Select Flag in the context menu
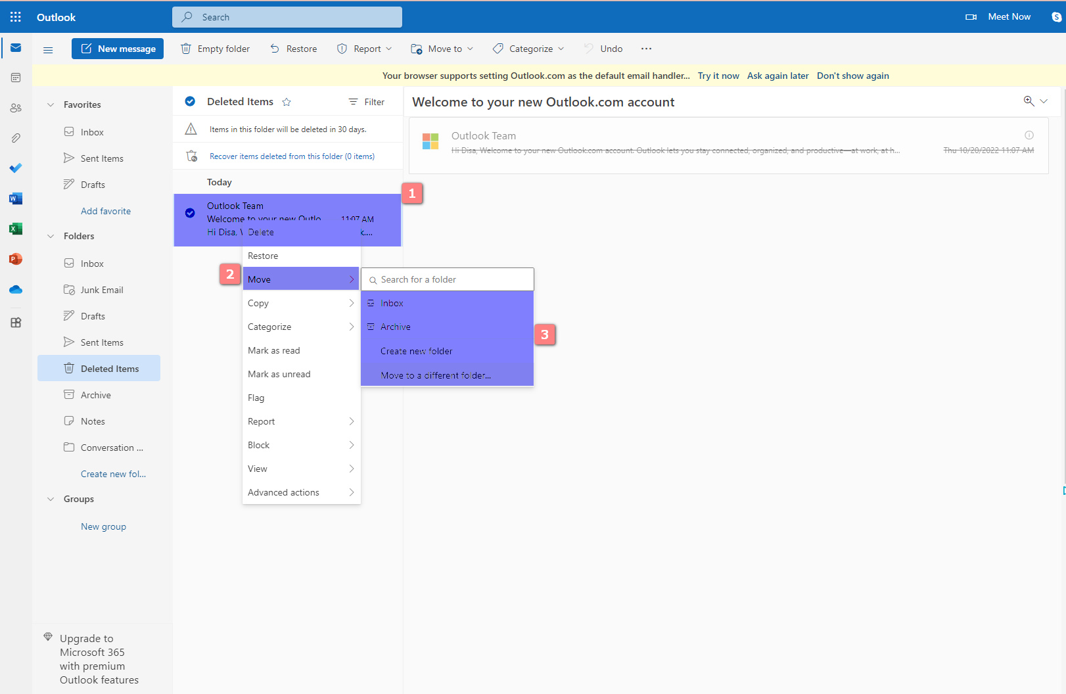 coord(302,398)
